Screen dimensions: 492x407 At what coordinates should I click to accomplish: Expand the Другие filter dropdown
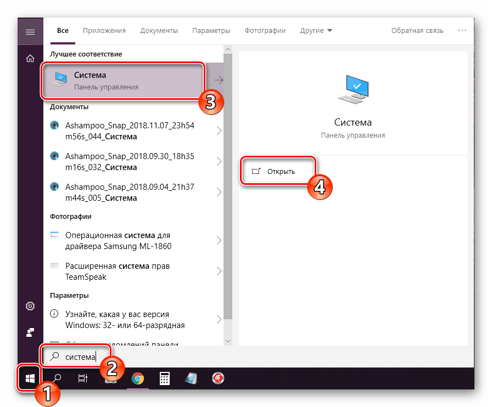pyautogui.click(x=316, y=30)
